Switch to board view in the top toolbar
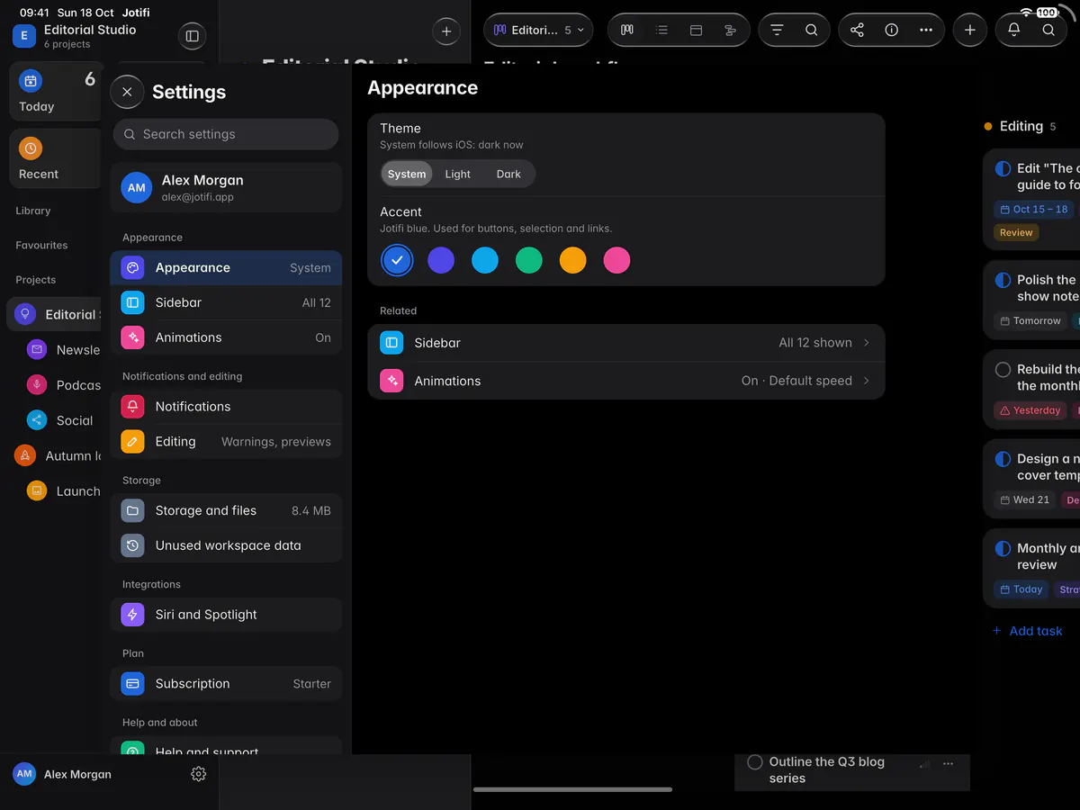Viewport: 1080px width, 810px height. pos(627,30)
